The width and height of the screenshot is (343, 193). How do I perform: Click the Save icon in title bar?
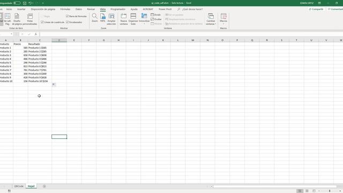tap(25, 3)
